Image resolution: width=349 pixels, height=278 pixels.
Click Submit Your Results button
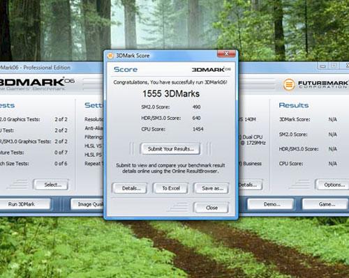click(x=170, y=149)
